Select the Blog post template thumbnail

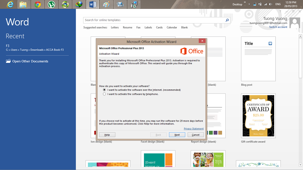tap(258, 59)
